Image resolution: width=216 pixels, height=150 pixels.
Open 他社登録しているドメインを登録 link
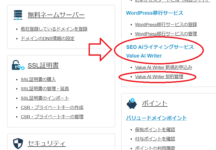(54, 29)
